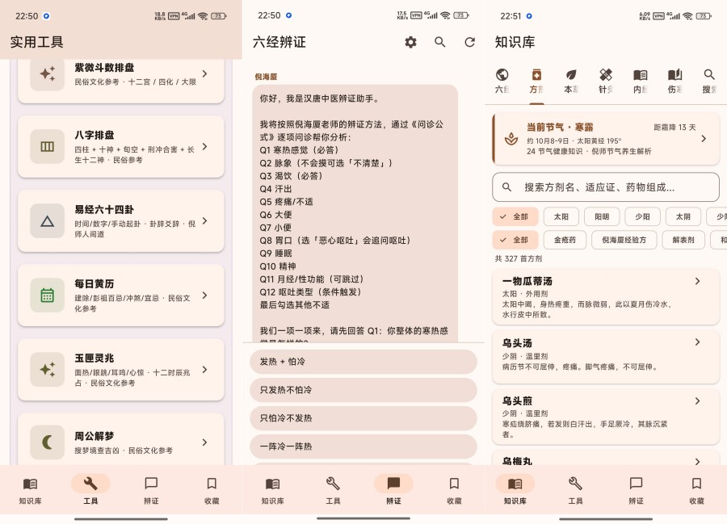This screenshot has width=727, height=524.
Task: Tap the moon icon on 周公解梦 card
Action: click(x=48, y=442)
